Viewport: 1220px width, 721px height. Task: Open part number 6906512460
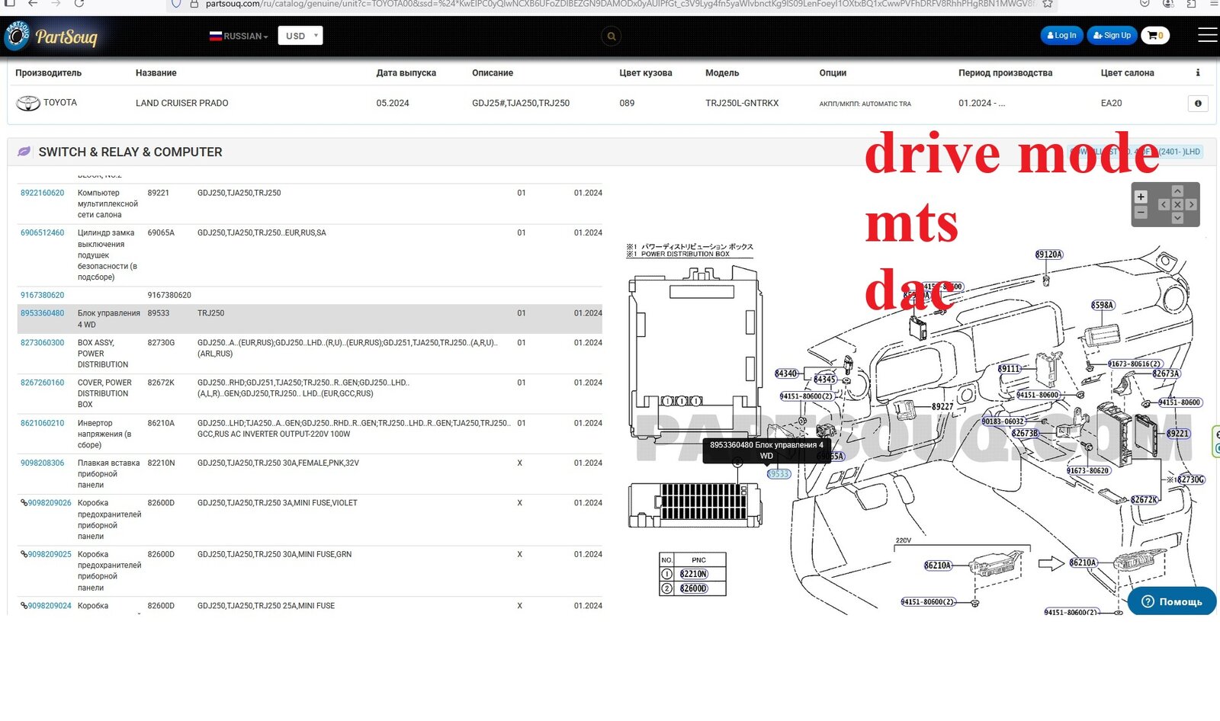[x=42, y=232]
